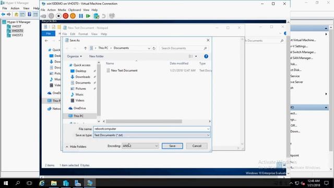Click the green Reset VM icon
334x188 pixels.
pyautogui.click(x=88, y=16)
